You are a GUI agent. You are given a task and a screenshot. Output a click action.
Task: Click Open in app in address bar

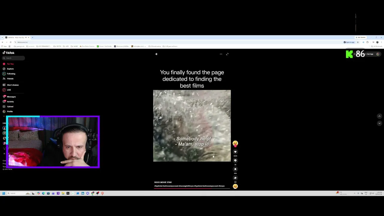point(349,42)
